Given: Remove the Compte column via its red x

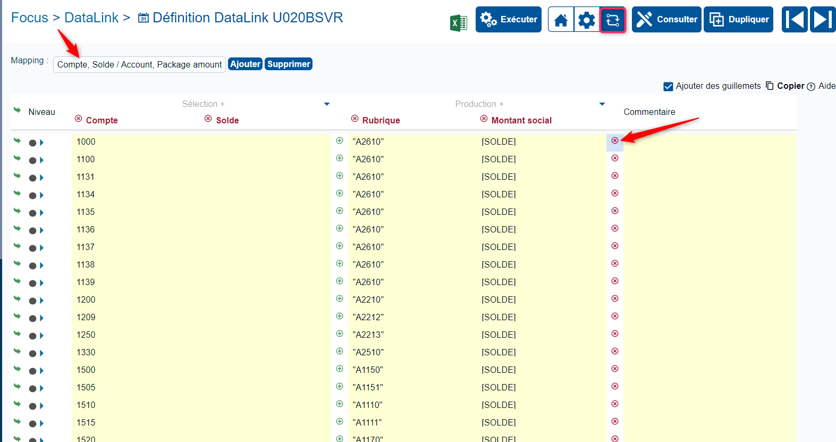Looking at the screenshot, I should 79,119.
